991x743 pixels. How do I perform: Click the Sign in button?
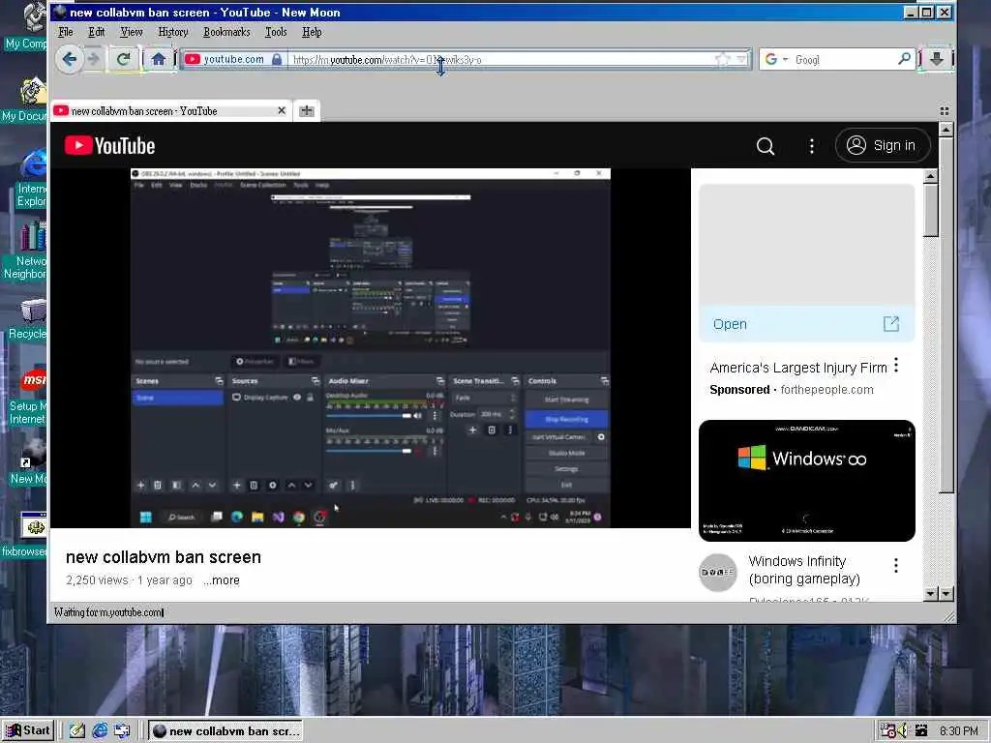click(x=883, y=145)
